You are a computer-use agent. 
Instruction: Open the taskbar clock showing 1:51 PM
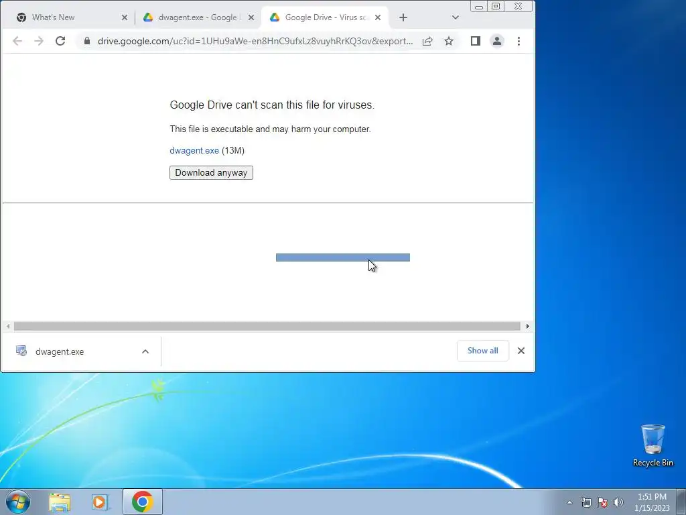(652, 502)
